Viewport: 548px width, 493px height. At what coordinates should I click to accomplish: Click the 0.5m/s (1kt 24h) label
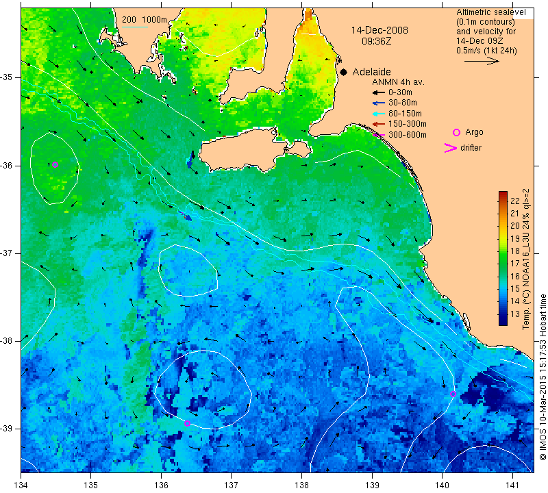coord(486,50)
